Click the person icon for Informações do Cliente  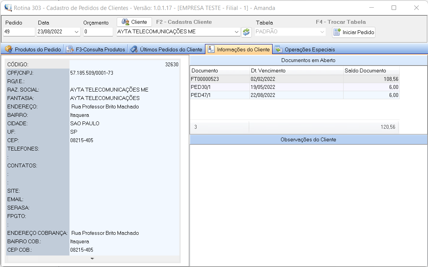click(211, 49)
